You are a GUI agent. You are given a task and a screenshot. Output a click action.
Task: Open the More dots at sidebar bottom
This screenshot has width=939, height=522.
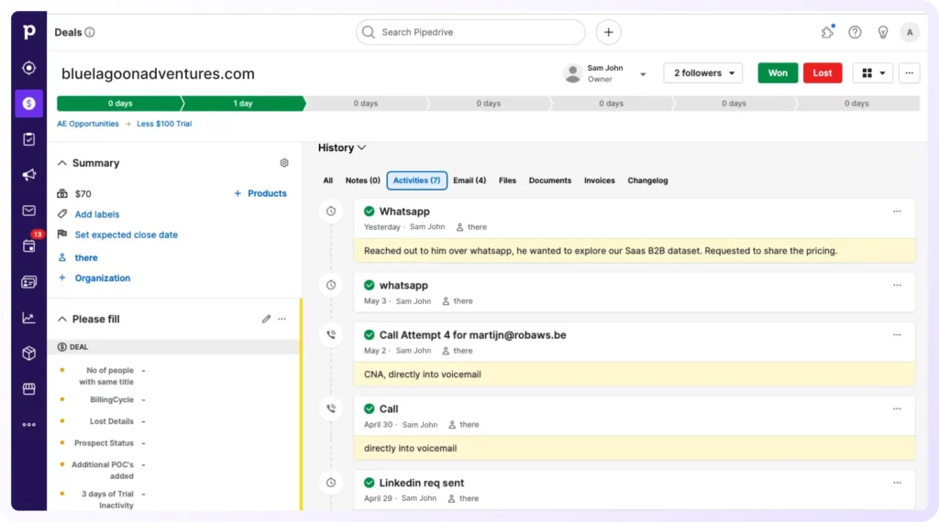[x=28, y=425]
